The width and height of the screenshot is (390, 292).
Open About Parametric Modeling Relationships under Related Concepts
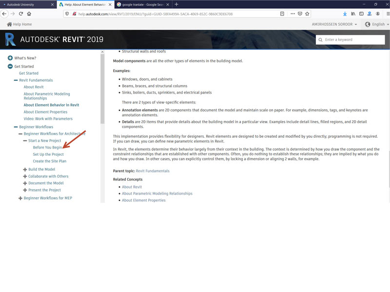[x=157, y=193]
